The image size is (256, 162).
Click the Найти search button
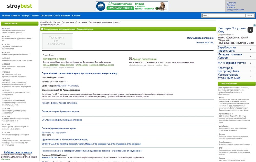point(250,16)
